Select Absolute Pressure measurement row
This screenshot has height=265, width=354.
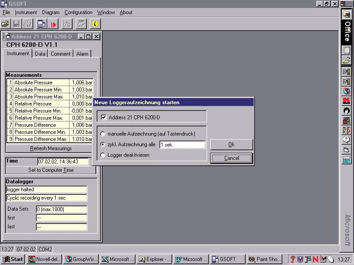(x=50, y=83)
